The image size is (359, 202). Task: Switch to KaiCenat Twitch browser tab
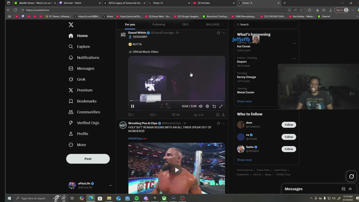click(x=80, y=3)
